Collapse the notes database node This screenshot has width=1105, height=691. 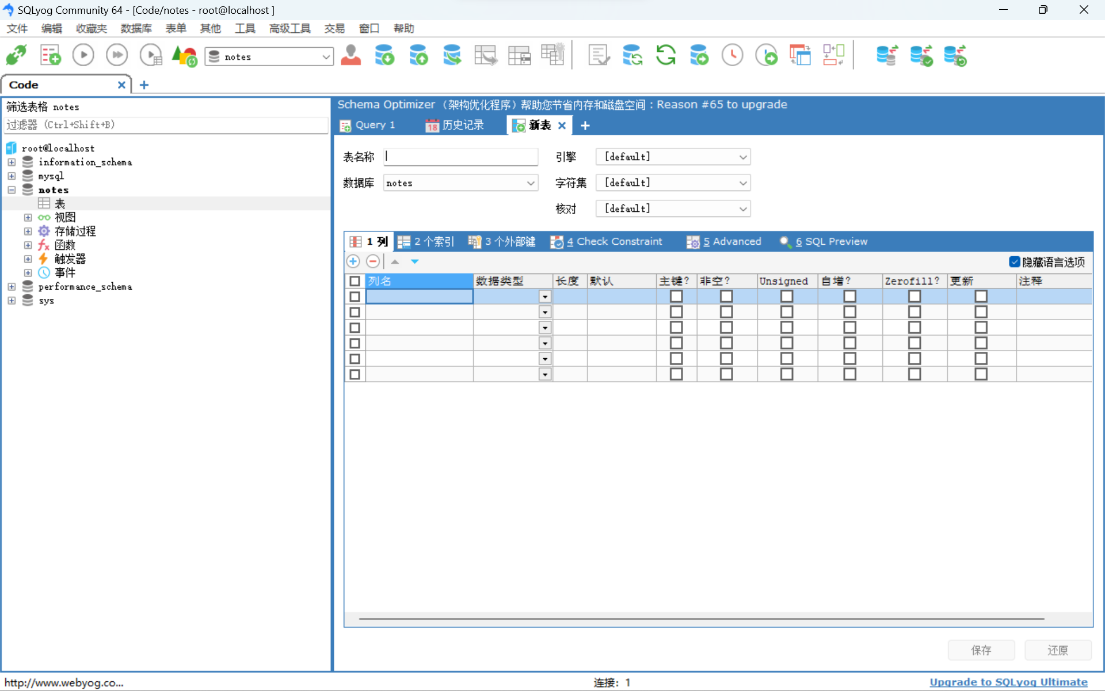12,190
